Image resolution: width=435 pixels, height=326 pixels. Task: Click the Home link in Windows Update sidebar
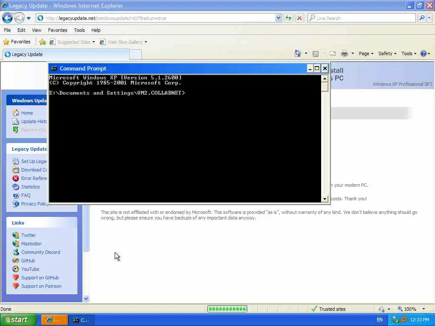point(27,113)
